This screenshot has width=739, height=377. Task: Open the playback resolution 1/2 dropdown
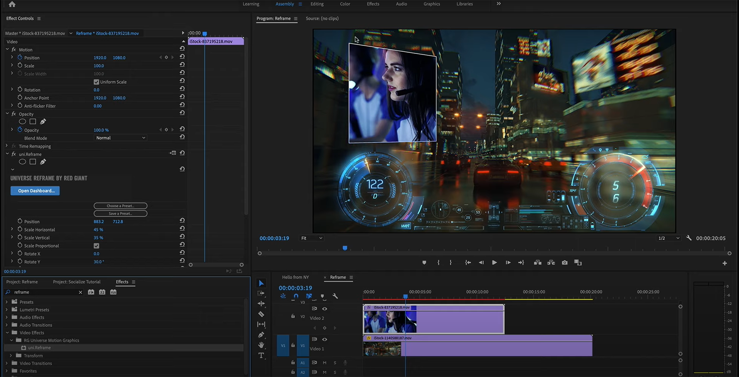pyautogui.click(x=669, y=238)
